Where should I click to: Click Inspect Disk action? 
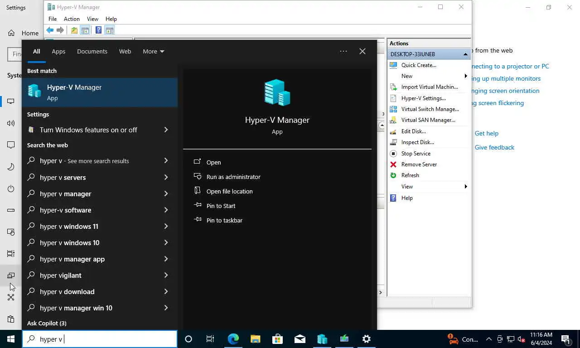point(417,142)
